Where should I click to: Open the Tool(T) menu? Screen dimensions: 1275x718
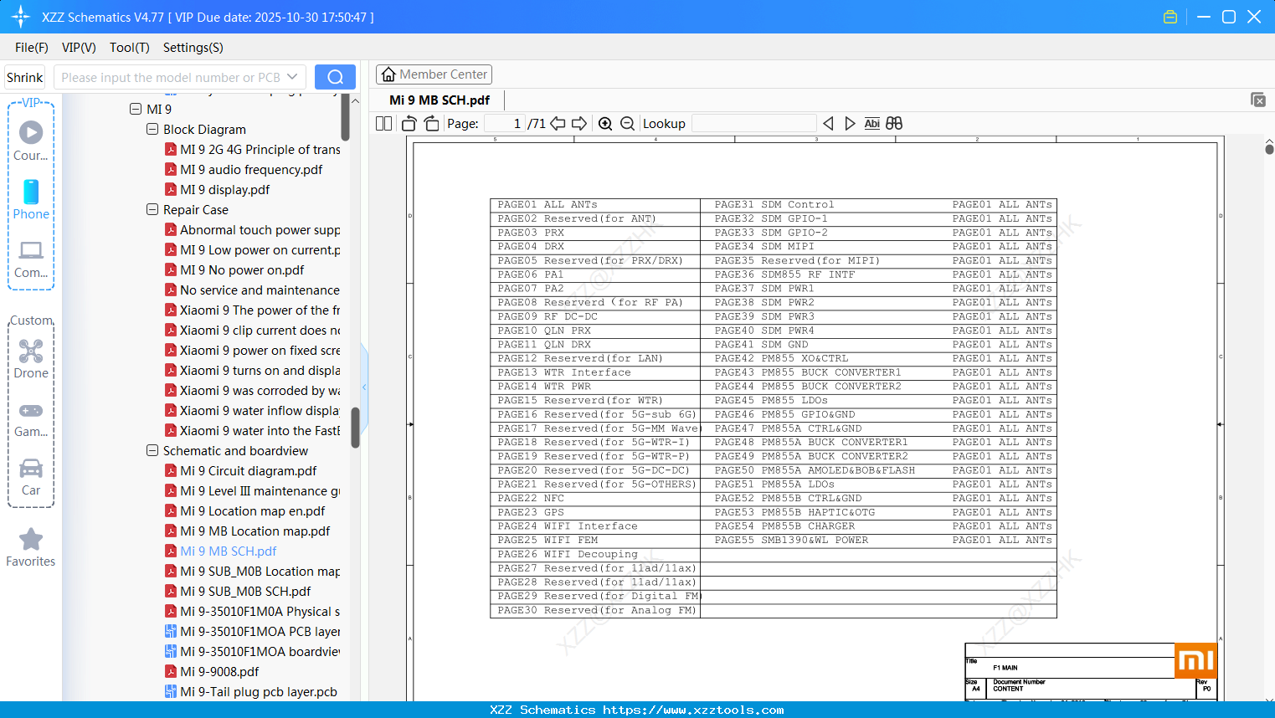[x=130, y=48]
